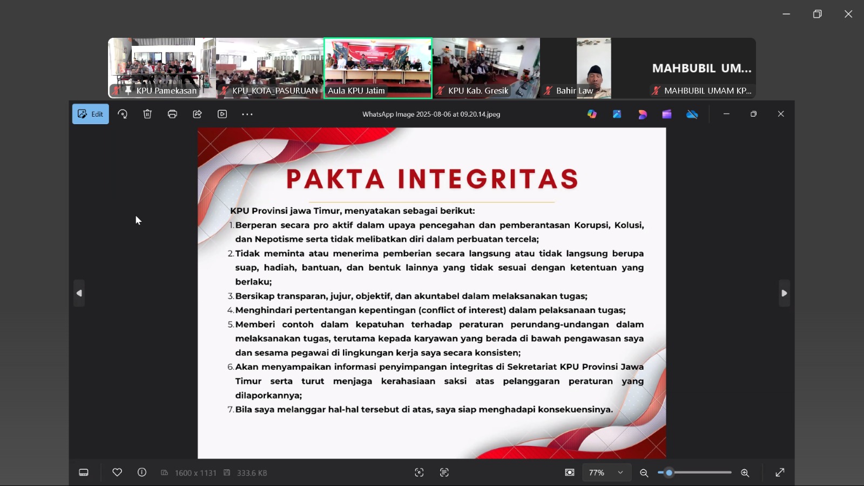Click the Edit button in Photos
The image size is (864, 486).
[x=91, y=114]
